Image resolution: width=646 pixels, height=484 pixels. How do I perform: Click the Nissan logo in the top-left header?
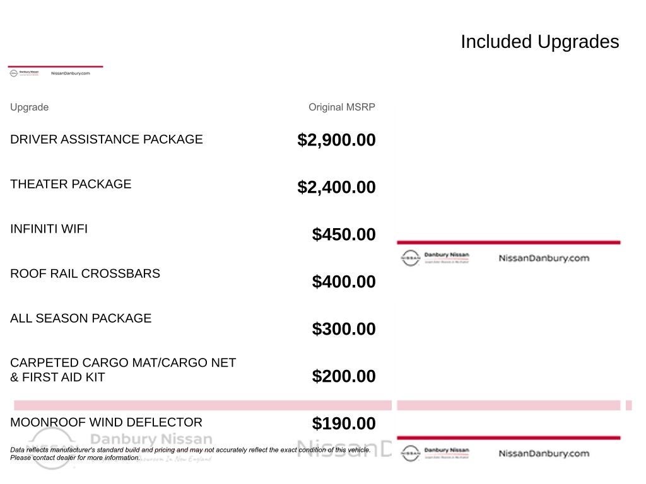pos(13,73)
